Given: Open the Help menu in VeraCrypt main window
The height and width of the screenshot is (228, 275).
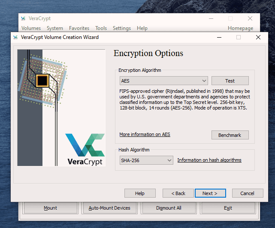Looking at the screenshot, I should point(142,28).
